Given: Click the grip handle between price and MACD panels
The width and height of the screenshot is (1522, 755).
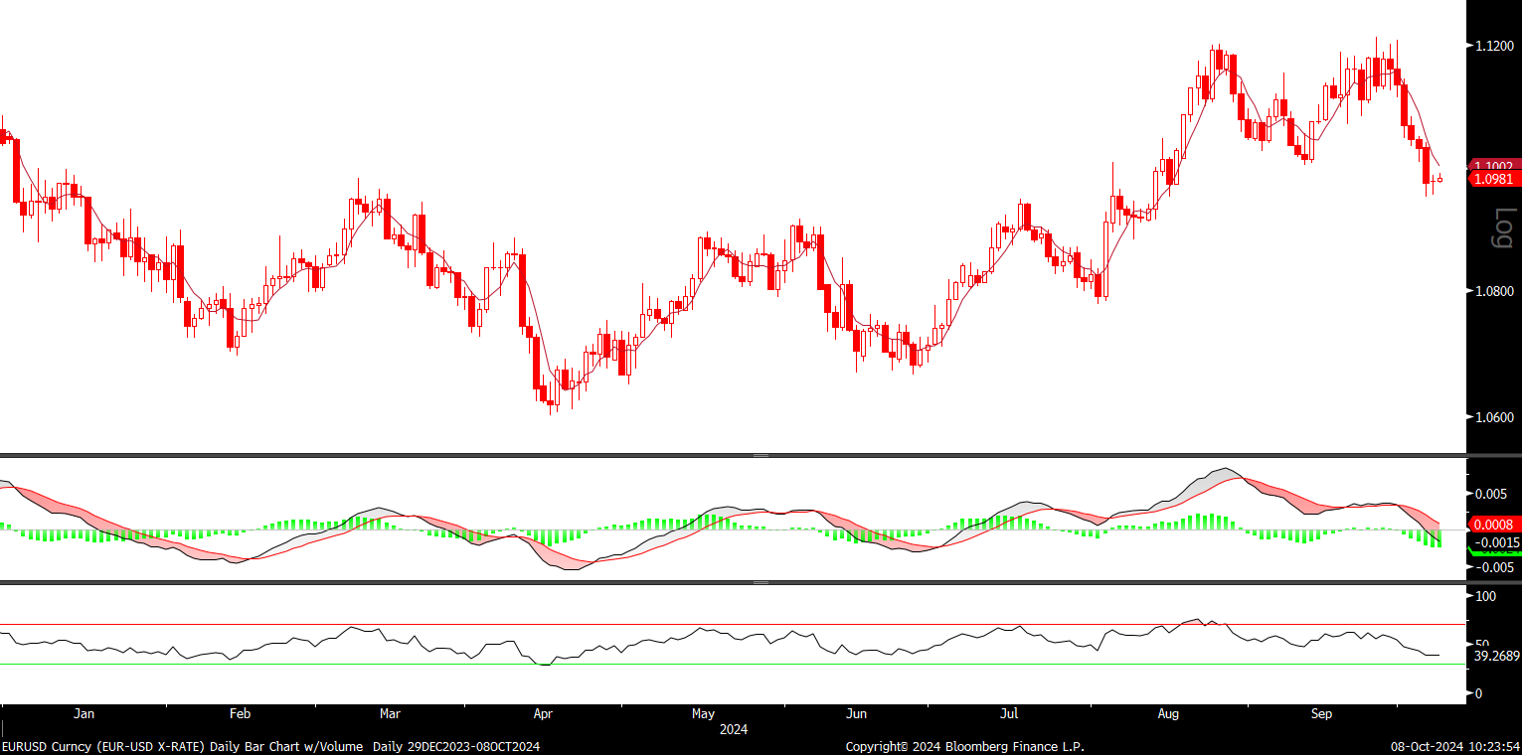Looking at the screenshot, I should (761, 455).
